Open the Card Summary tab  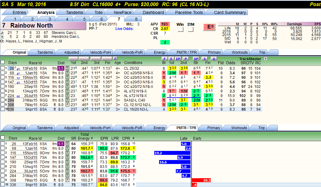[x=230, y=12]
